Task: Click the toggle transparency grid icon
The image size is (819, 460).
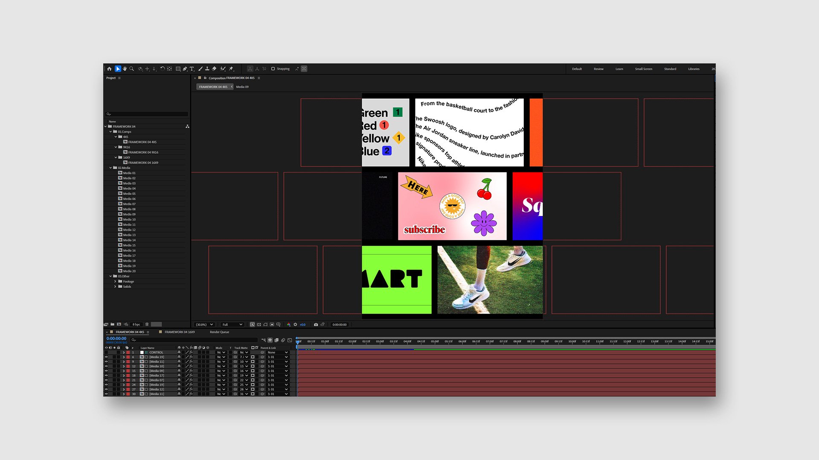Action: pyautogui.click(x=259, y=325)
